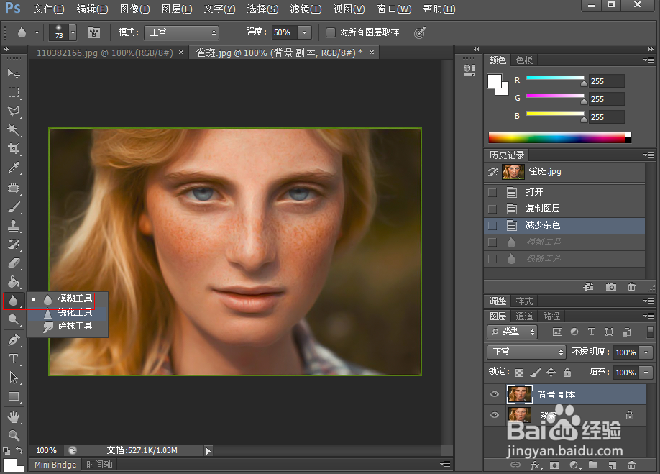The height and width of the screenshot is (474, 660).
Task: Toggle visibility of bottom 背景 layer
Action: pyautogui.click(x=494, y=415)
